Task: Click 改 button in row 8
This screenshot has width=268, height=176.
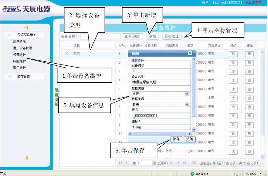Action: pos(233,116)
